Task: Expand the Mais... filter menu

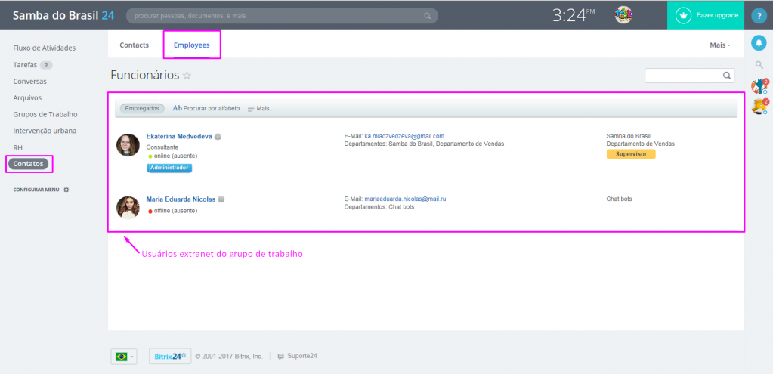Action: 261,108
